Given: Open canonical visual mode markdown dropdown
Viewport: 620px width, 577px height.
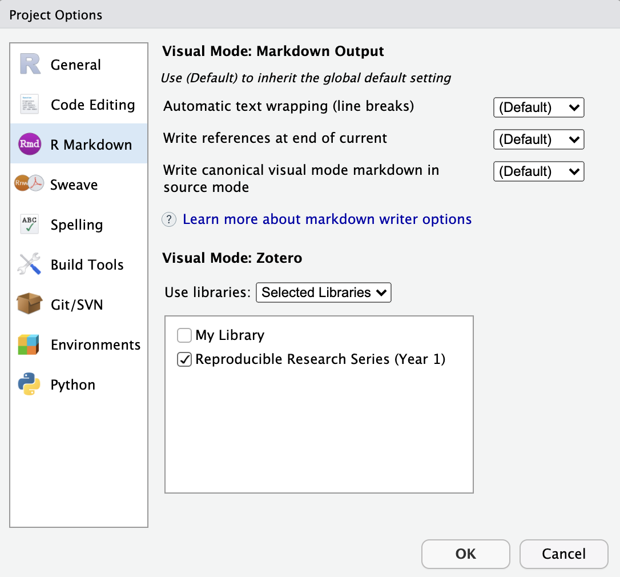Looking at the screenshot, I should tap(538, 171).
